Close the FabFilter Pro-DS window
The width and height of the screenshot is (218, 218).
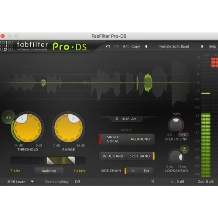[x=3, y=36]
